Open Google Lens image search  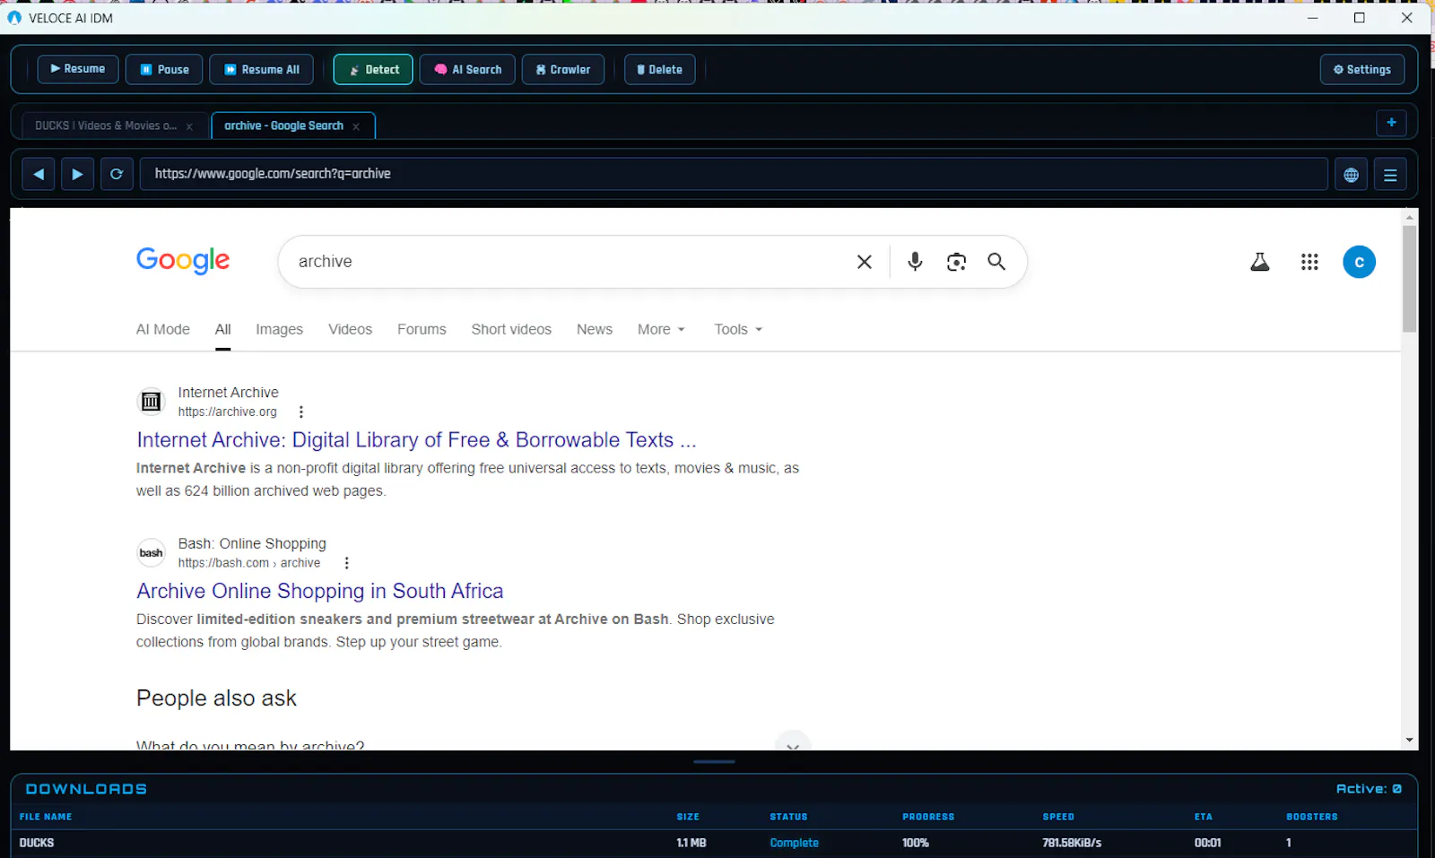pyautogui.click(x=956, y=262)
